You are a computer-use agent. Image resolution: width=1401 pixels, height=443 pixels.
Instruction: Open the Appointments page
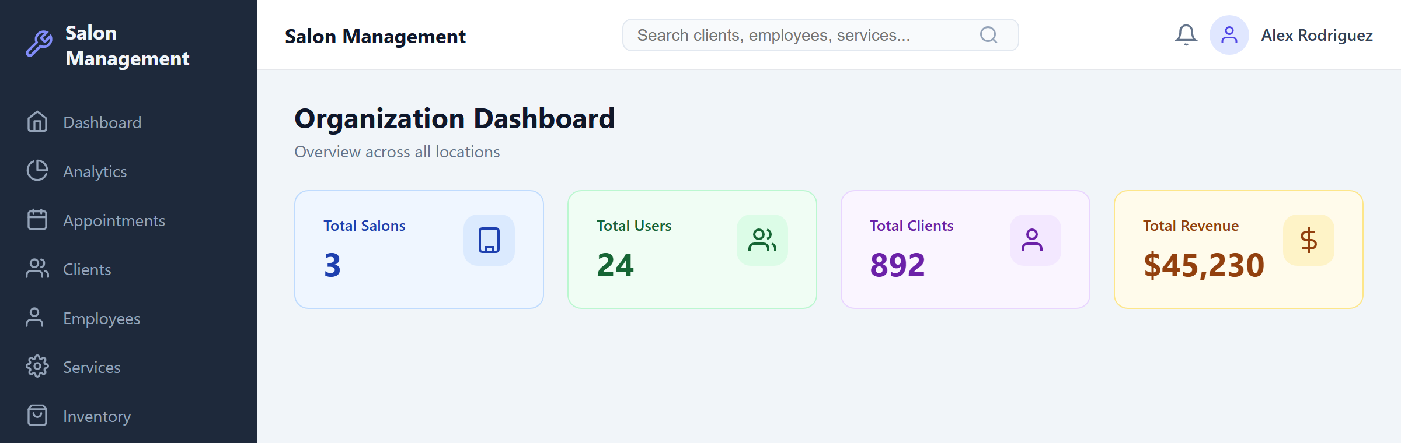(x=114, y=220)
